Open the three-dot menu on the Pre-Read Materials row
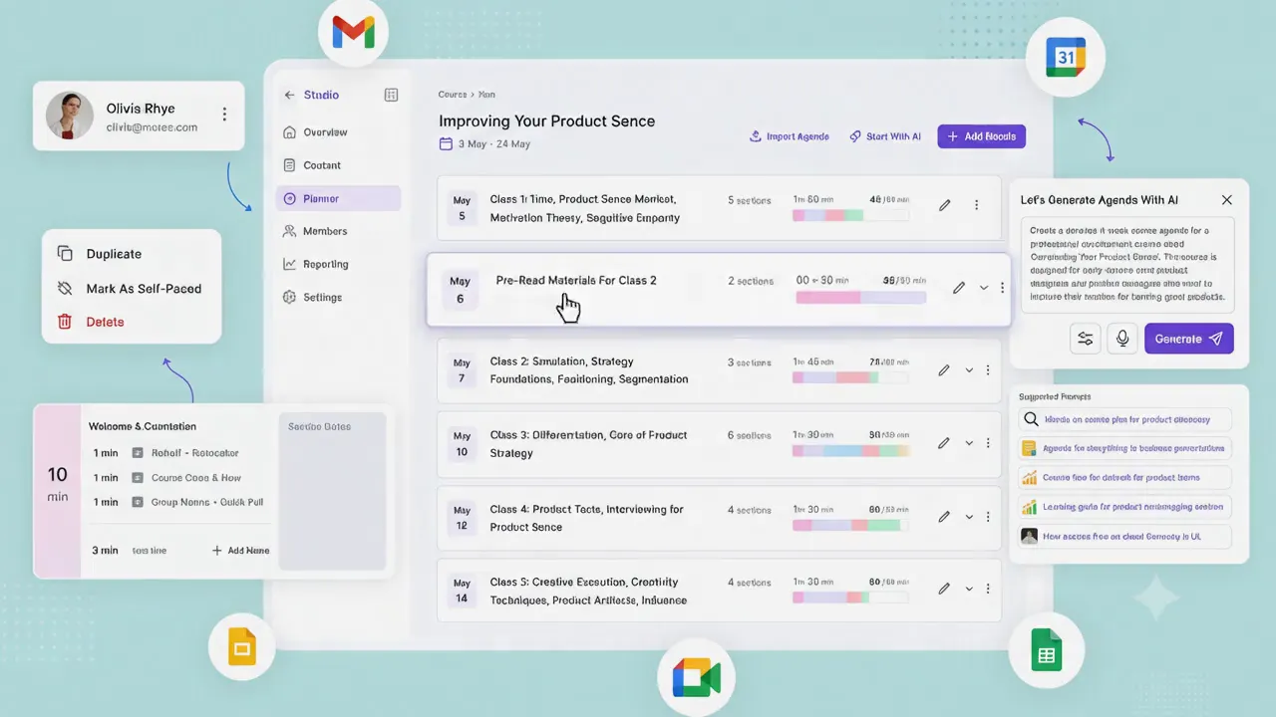 [x=1002, y=288]
